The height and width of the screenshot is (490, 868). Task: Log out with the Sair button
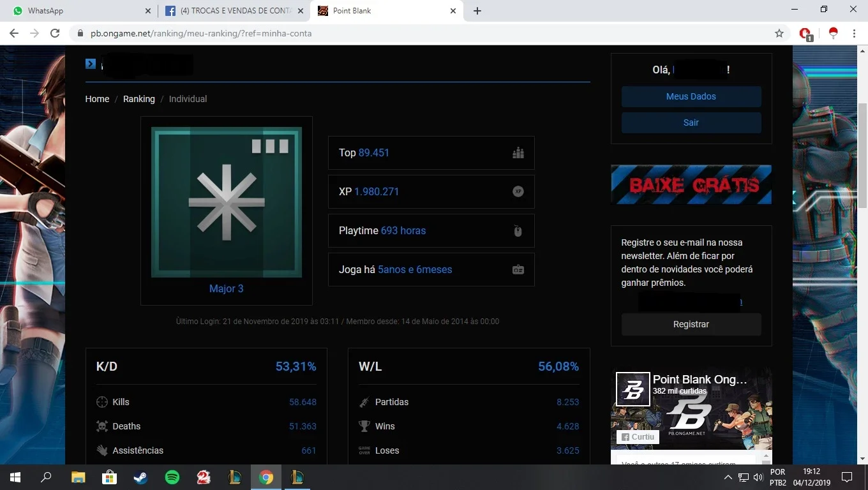[691, 122]
